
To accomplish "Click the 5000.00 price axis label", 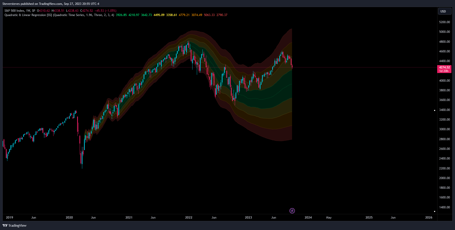I will pyautogui.click(x=445, y=32).
